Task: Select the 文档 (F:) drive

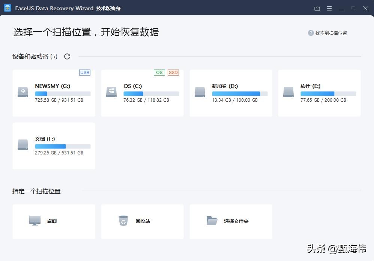Action: tap(54, 145)
